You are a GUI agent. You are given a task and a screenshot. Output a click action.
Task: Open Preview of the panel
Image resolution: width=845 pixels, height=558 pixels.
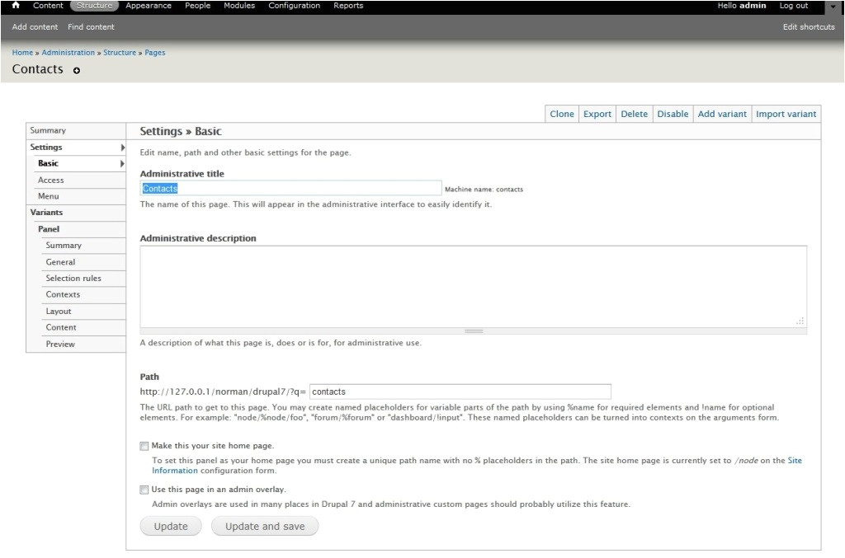tap(84, 345)
